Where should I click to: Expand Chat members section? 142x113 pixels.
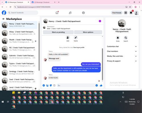pyautogui.click(x=122, y=51)
